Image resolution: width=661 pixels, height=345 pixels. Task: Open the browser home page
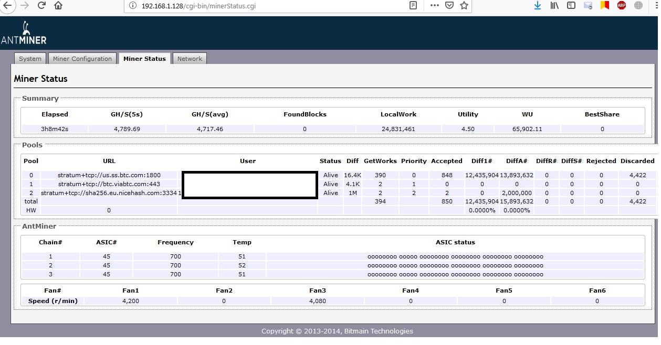[x=58, y=5]
